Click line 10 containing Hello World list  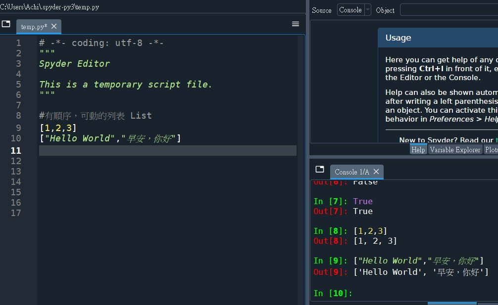[x=110, y=138]
